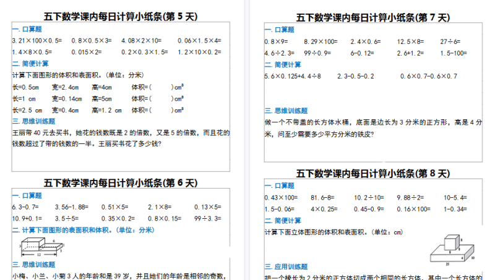Click the text 高=1.2 cm
The image size is (495, 280).
coord(106,111)
